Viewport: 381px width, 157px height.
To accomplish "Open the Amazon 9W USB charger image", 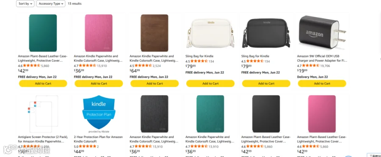I will (322, 32).
